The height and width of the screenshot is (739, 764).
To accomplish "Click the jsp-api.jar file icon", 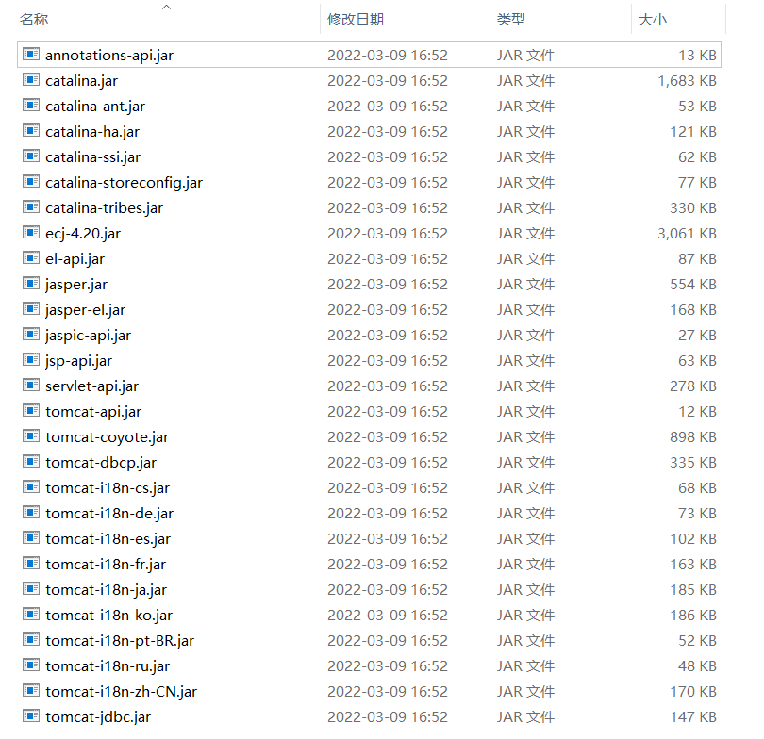I will point(31,359).
